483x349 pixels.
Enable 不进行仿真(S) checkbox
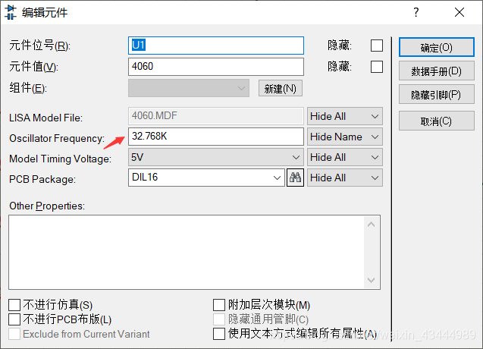pos(14,305)
